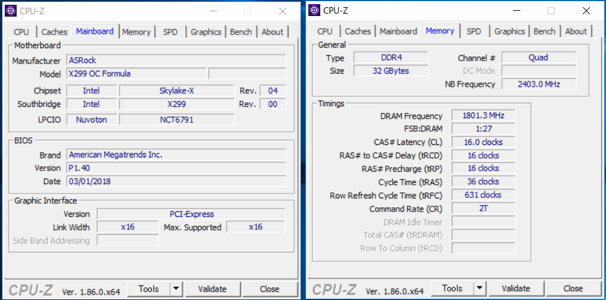Open SPD tab in right window

[x=474, y=31]
